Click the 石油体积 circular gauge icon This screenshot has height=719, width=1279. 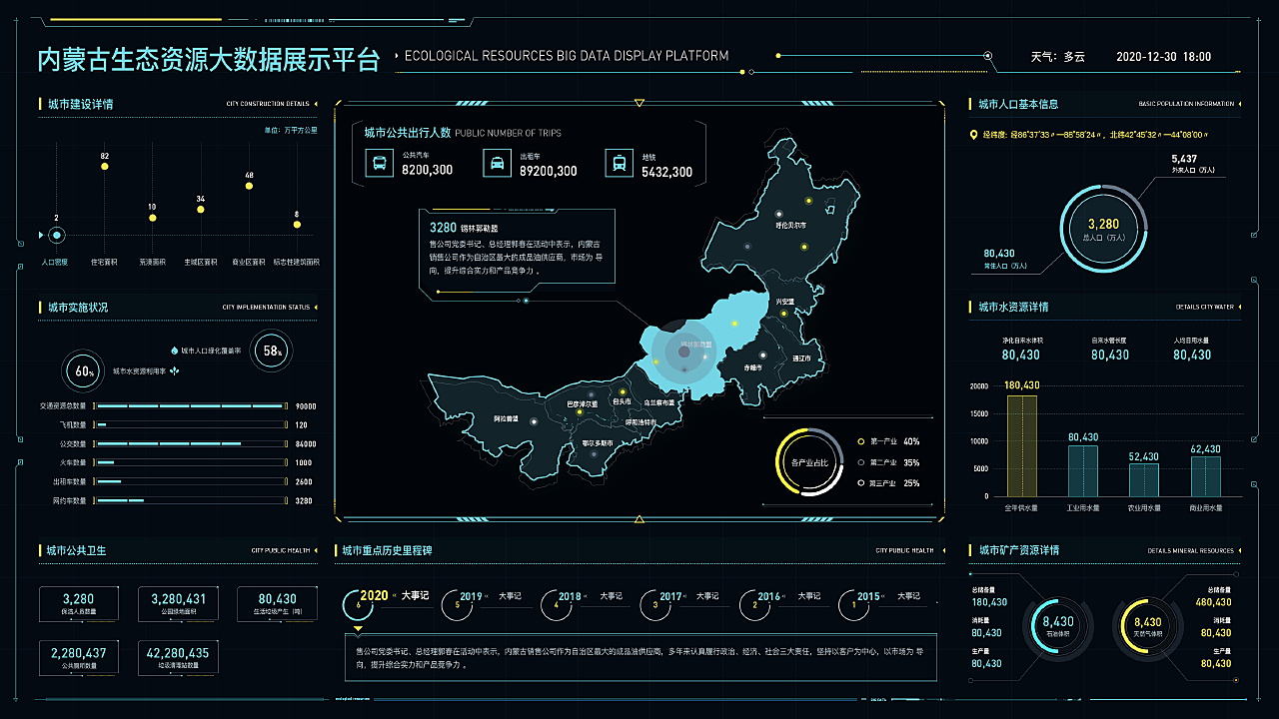click(x=1057, y=626)
